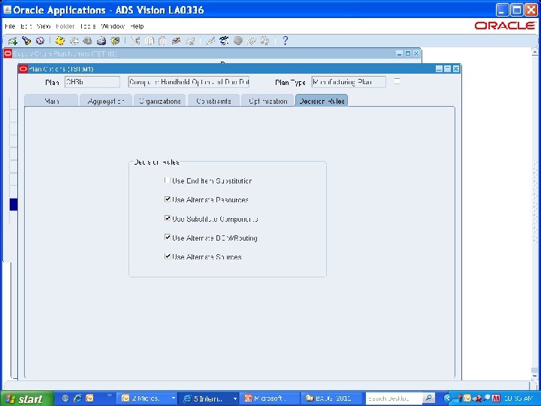Select the Decision Rules tab
This screenshot has height=406, width=541.
click(322, 101)
